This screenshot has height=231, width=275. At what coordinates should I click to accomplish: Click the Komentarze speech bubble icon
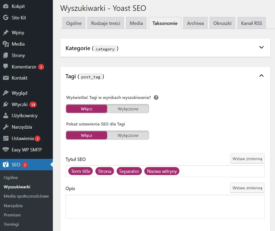point(6,67)
